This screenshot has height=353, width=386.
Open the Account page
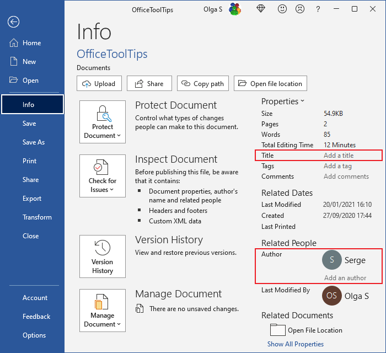coord(35,298)
